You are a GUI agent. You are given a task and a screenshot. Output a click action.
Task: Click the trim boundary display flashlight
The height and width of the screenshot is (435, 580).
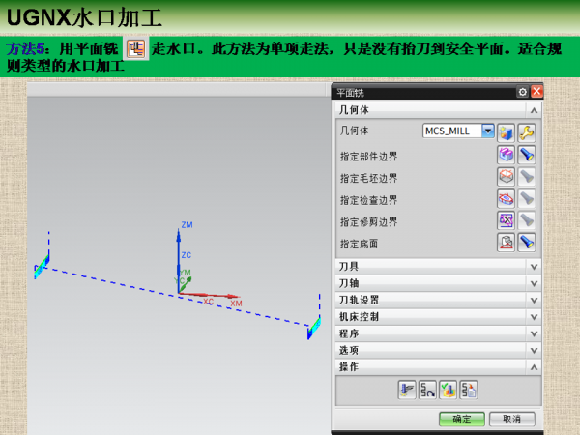tap(527, 220)
